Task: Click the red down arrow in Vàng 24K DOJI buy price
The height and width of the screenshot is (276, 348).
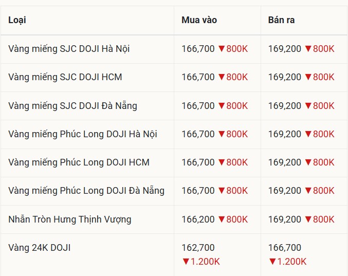Action: coord(186,262)
